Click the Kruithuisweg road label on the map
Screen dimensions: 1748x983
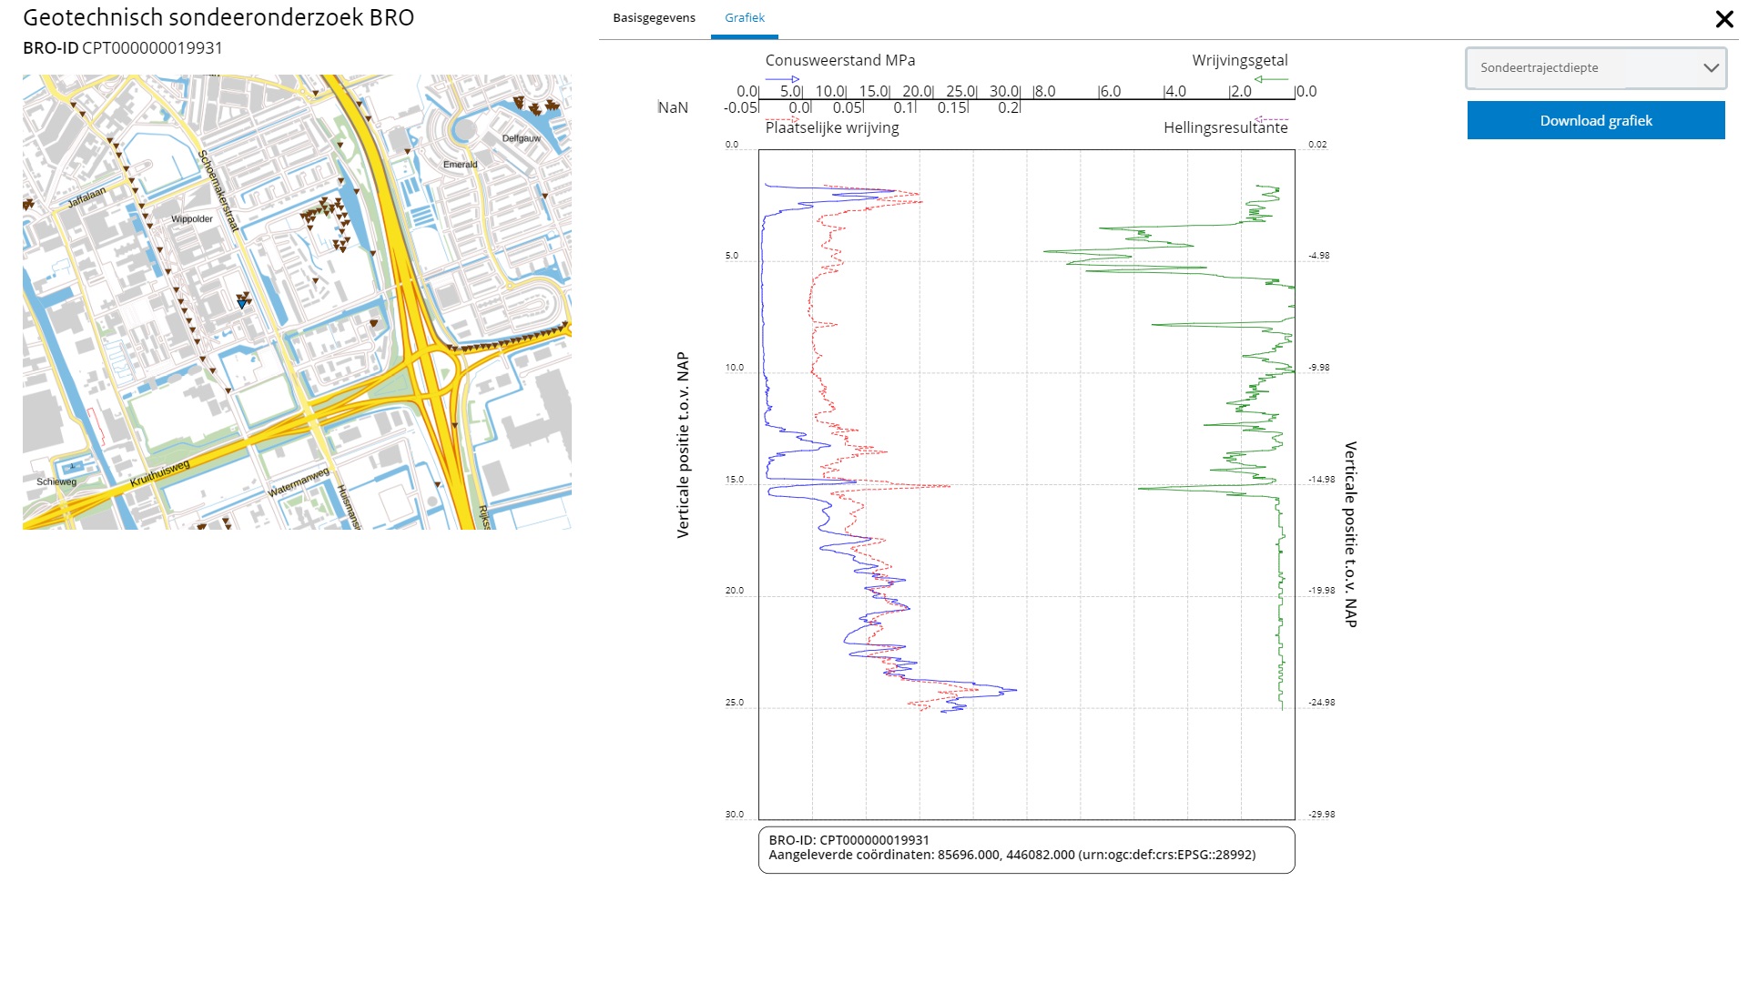[x=160, y=473]
